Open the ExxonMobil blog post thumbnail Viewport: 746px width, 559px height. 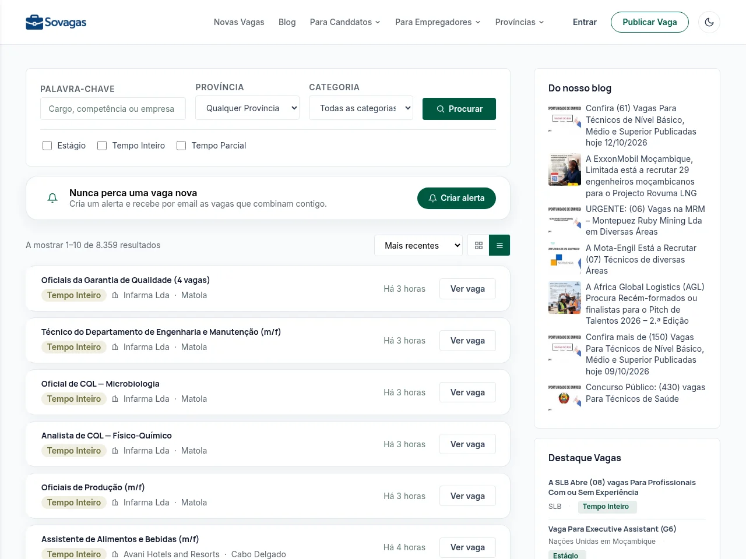coord(565,169)
